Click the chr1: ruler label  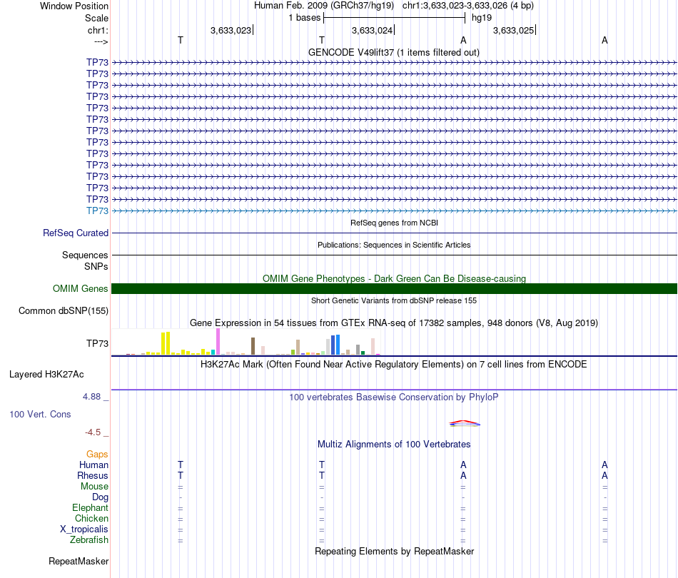pos(98,30)
